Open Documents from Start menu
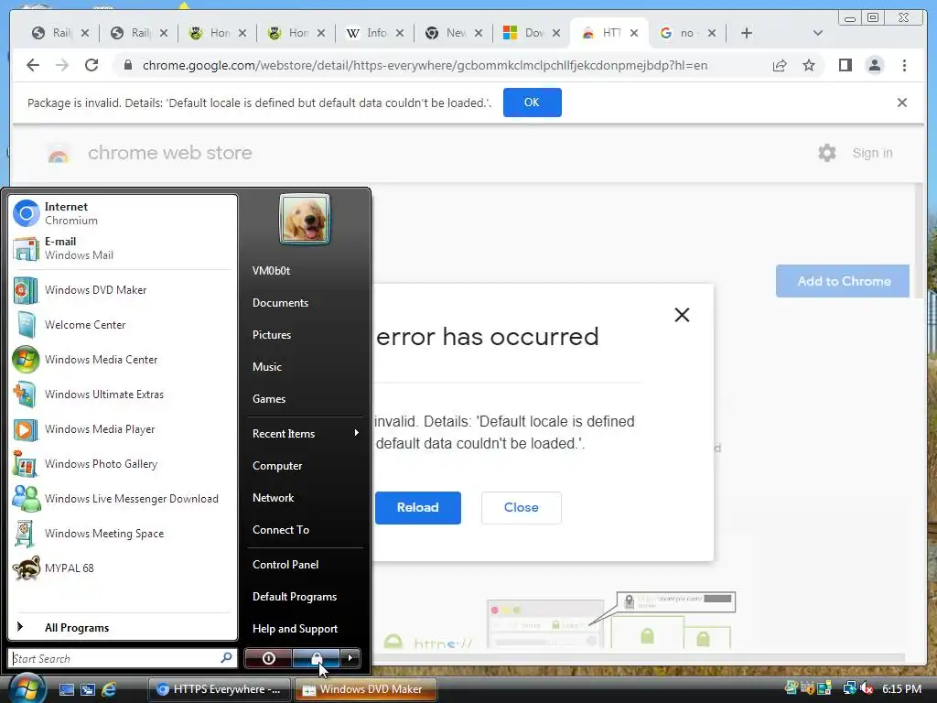 click(280, 302)
